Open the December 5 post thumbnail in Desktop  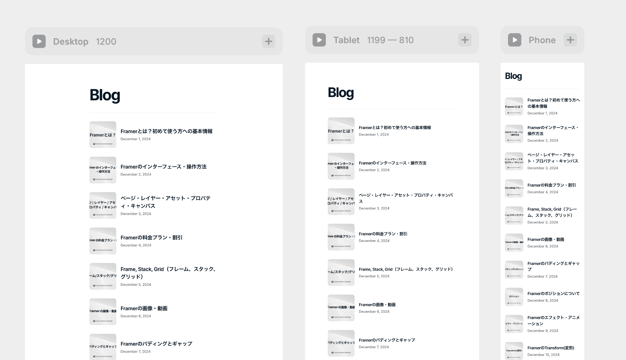point(103,276)
